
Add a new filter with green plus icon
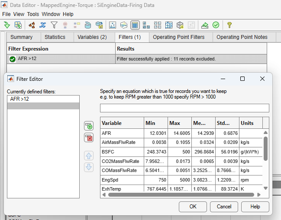click(89, 126)
